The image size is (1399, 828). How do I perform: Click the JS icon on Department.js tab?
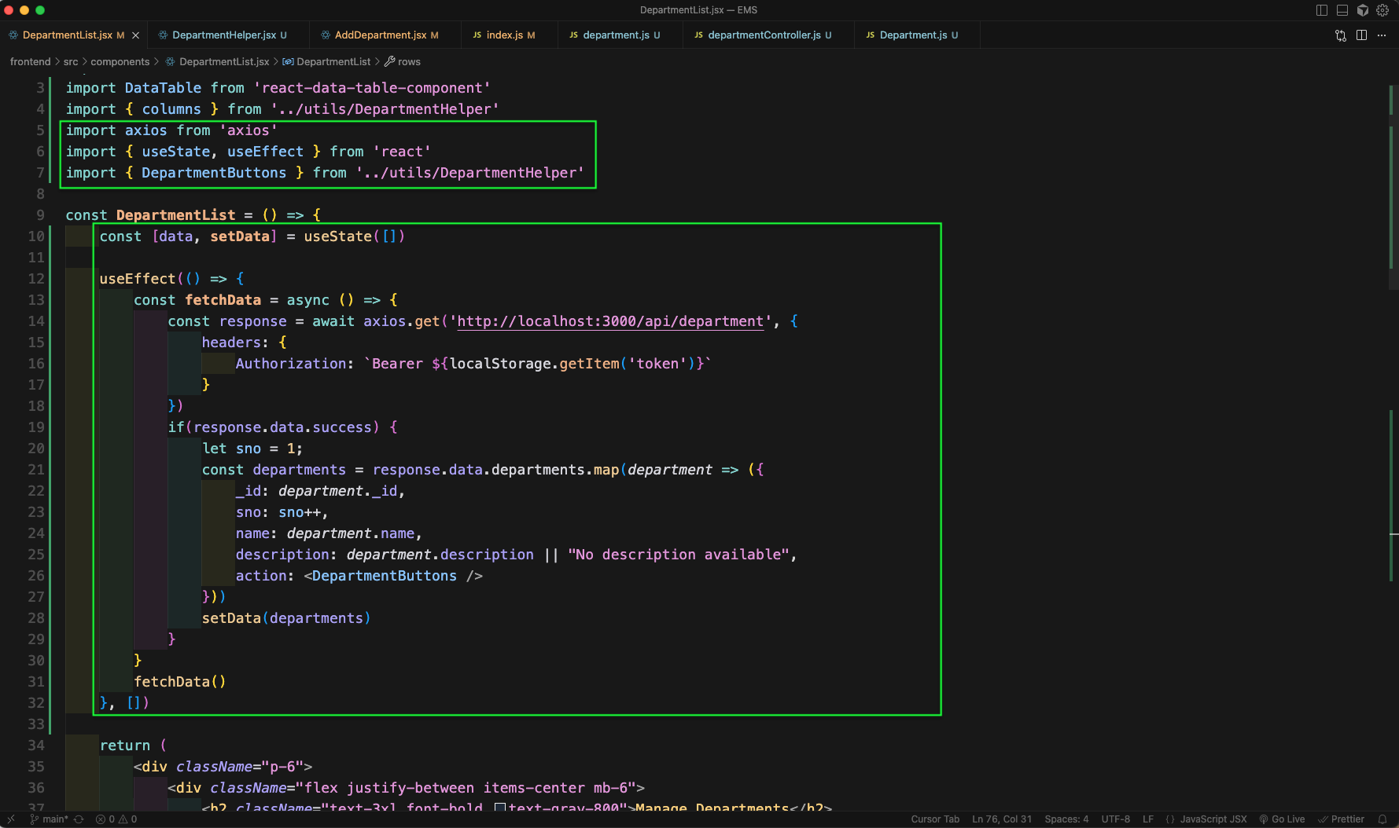871,35
